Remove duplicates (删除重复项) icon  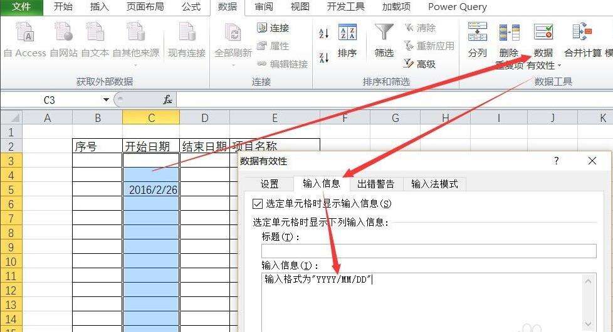click(x=509, y=32)
